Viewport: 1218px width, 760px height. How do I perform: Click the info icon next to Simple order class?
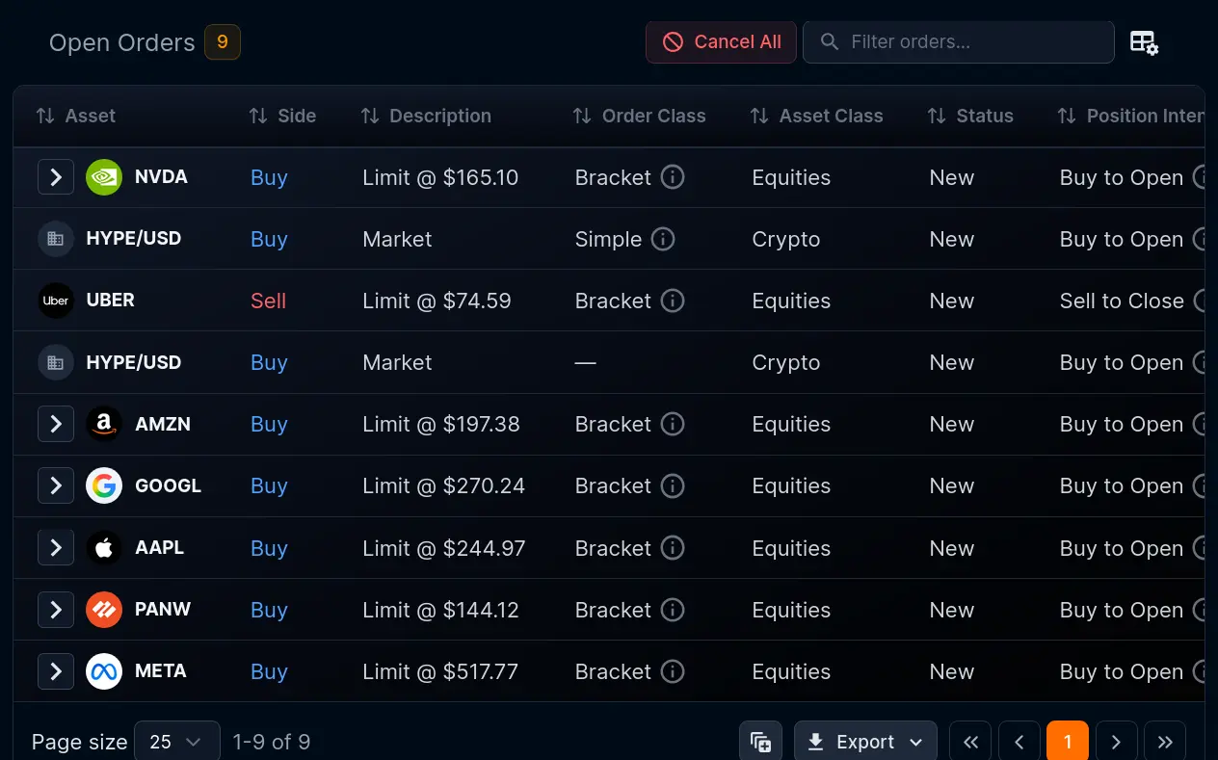point(663,239)
